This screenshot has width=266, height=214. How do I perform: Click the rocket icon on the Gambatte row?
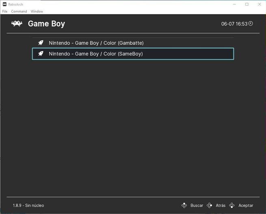[x=41, y=43]
